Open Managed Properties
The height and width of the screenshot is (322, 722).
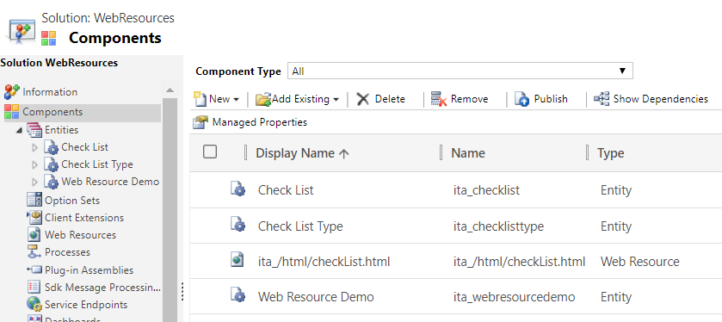pyautogui.click(x=250, y=122)
